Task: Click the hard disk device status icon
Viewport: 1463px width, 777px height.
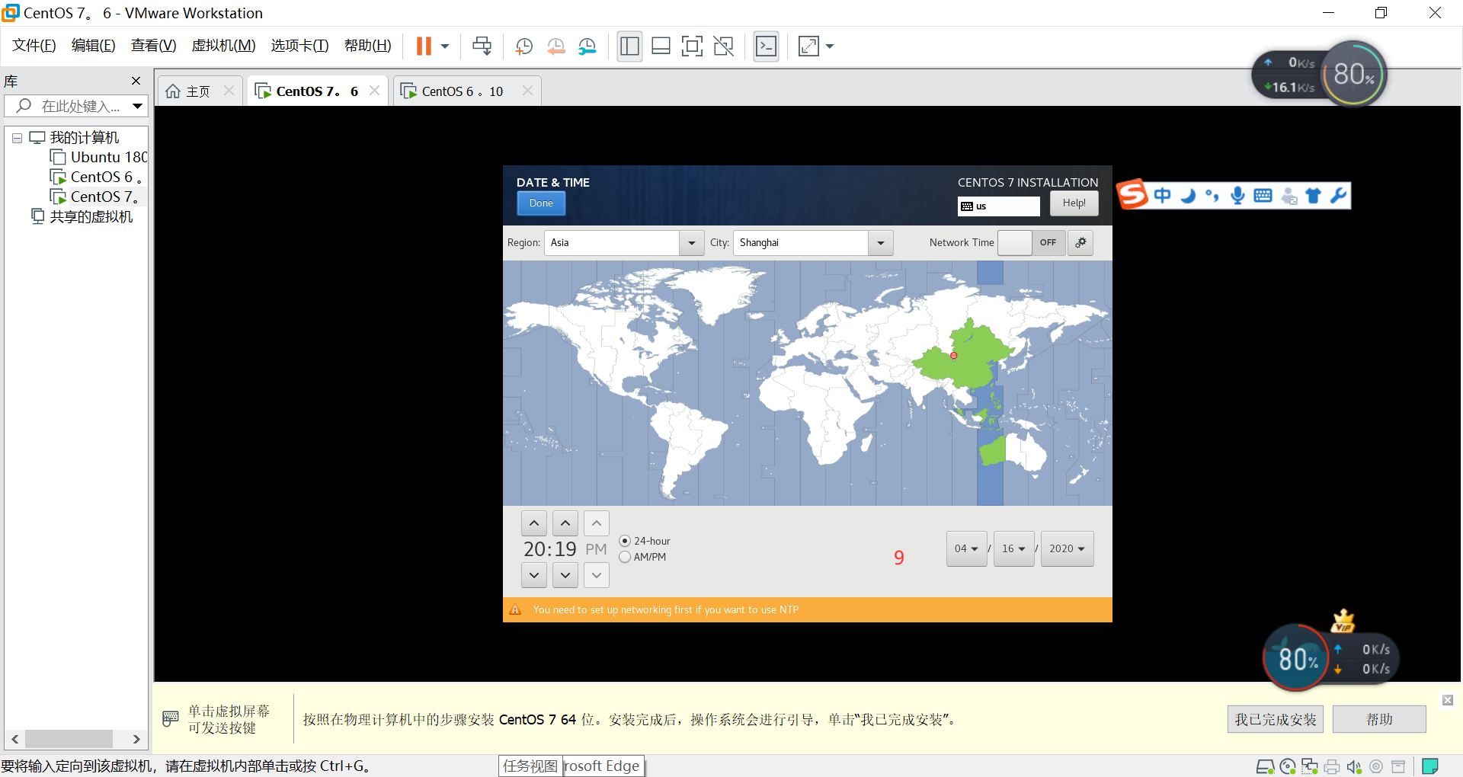Action: (1265, 766)
